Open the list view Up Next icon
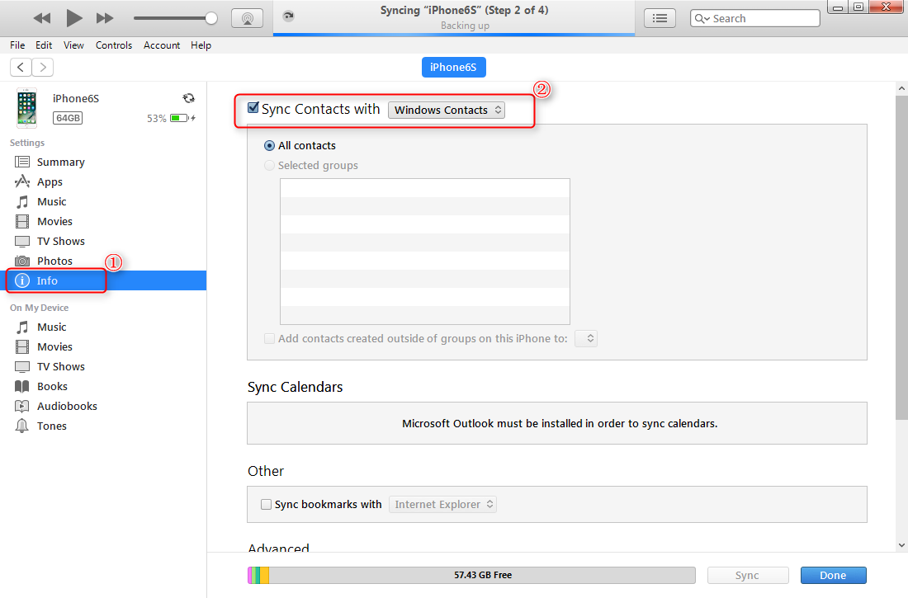The width and height of the screenshot is (908, 598). pos(660,18)
